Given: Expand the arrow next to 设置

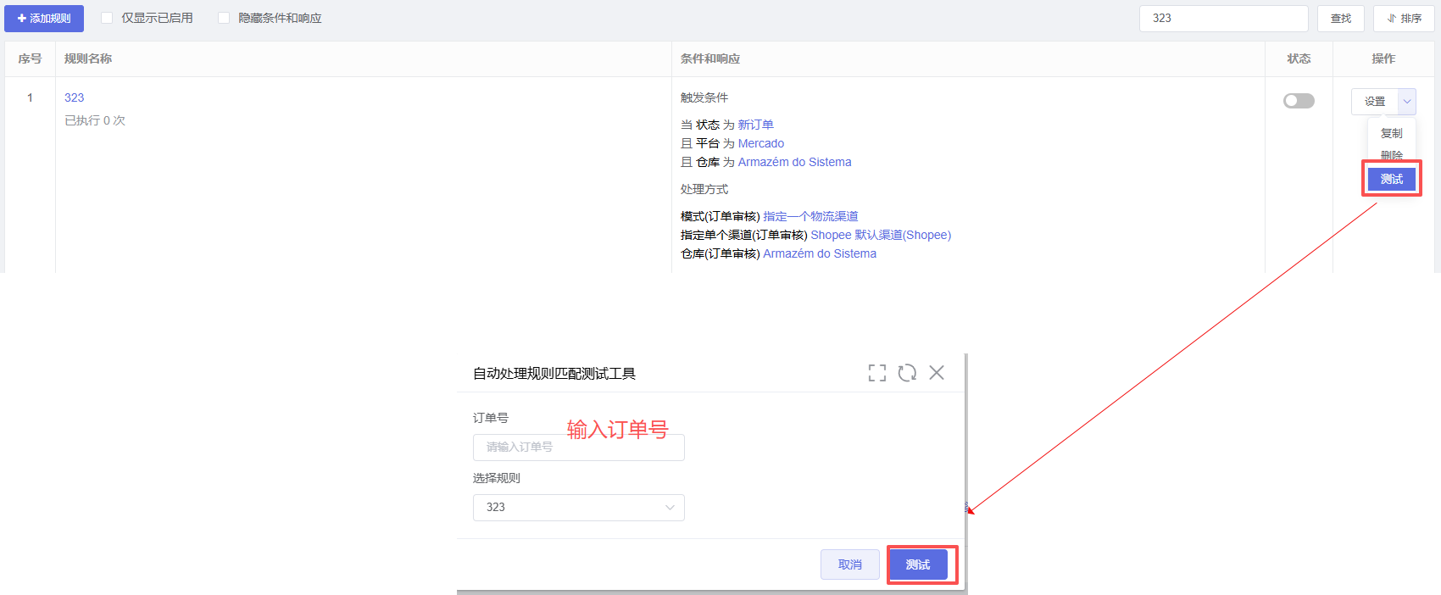Looking at the screenshot, I should tap(1407, 102).
